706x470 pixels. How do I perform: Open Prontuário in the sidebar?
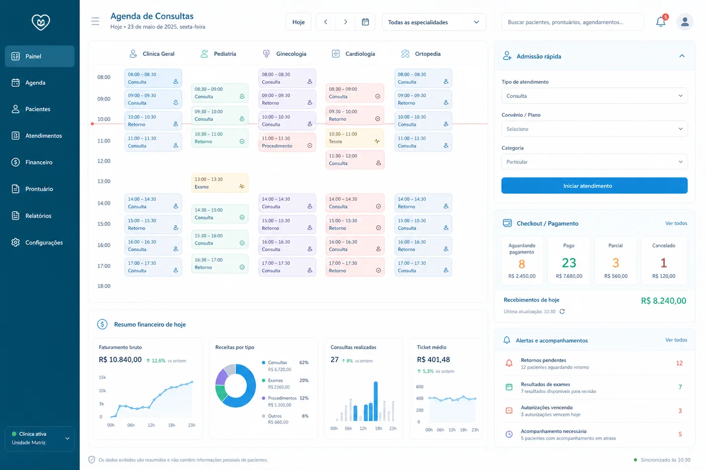(40, 189)
